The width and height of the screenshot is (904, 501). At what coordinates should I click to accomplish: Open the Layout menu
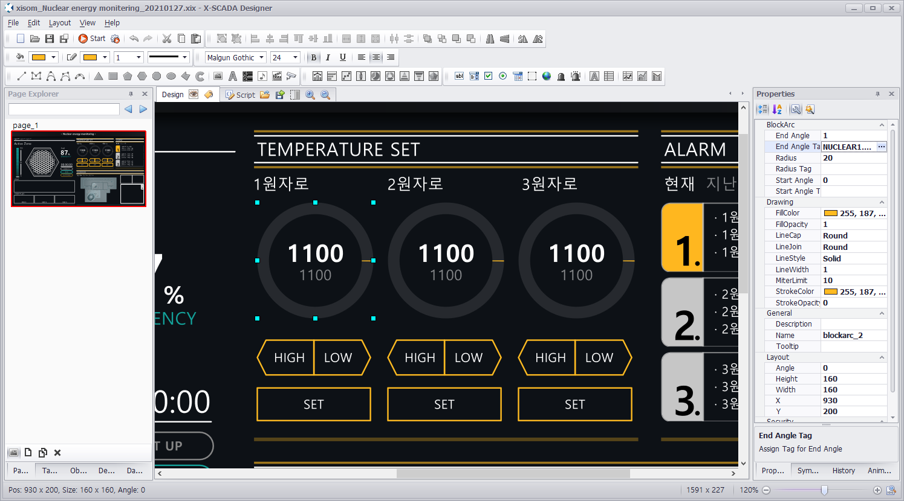[x=60, y=23]
